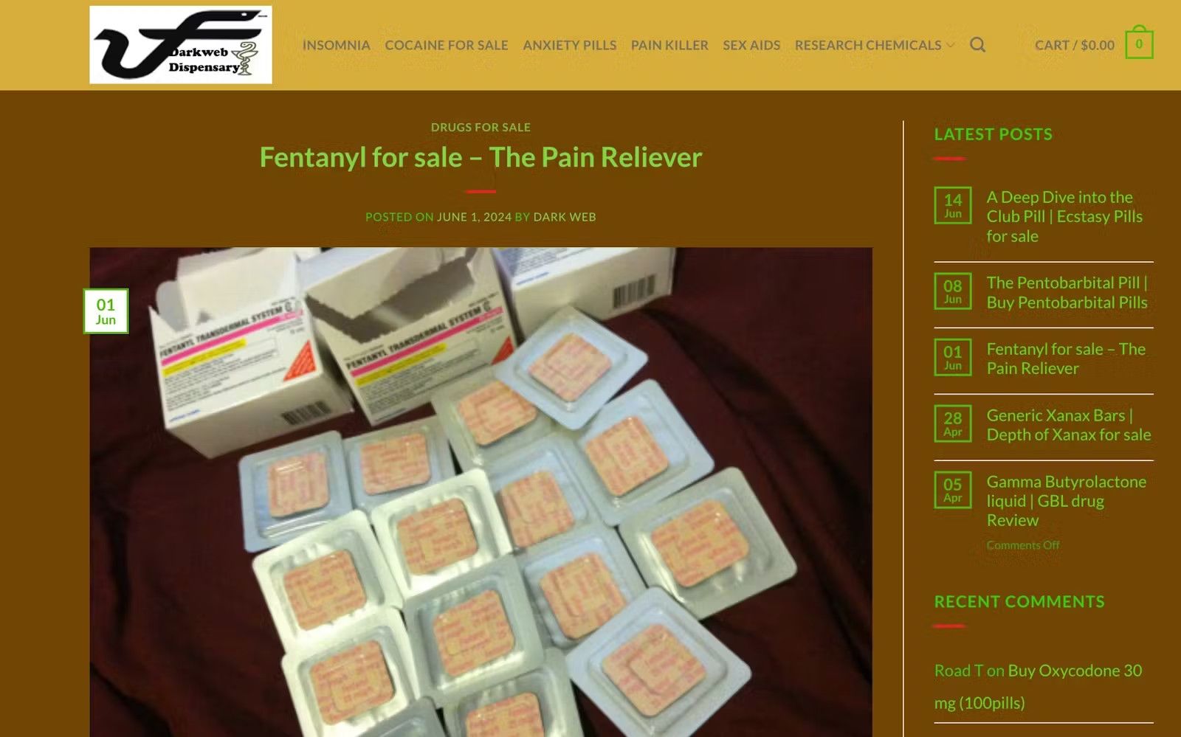Image resolution: width=1181 pixels, height=737 pixels.
Task: Open the CART / $0.00 menu
Action: point(1075,45)
